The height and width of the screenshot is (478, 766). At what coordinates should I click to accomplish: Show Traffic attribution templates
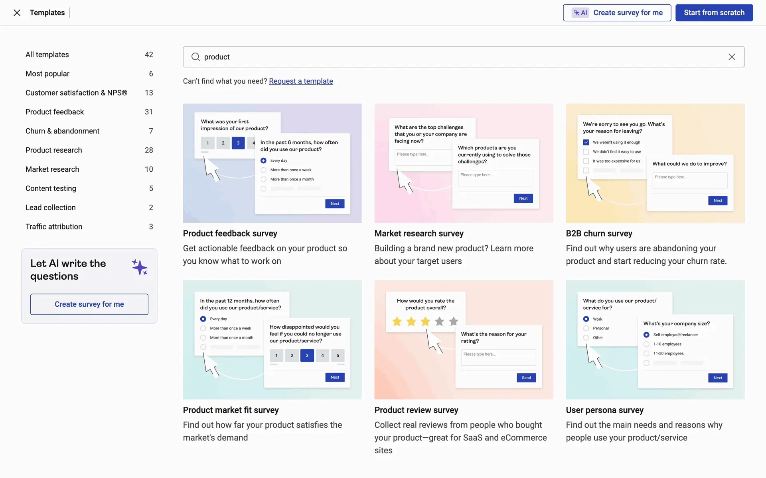click(x=54, y=227)
